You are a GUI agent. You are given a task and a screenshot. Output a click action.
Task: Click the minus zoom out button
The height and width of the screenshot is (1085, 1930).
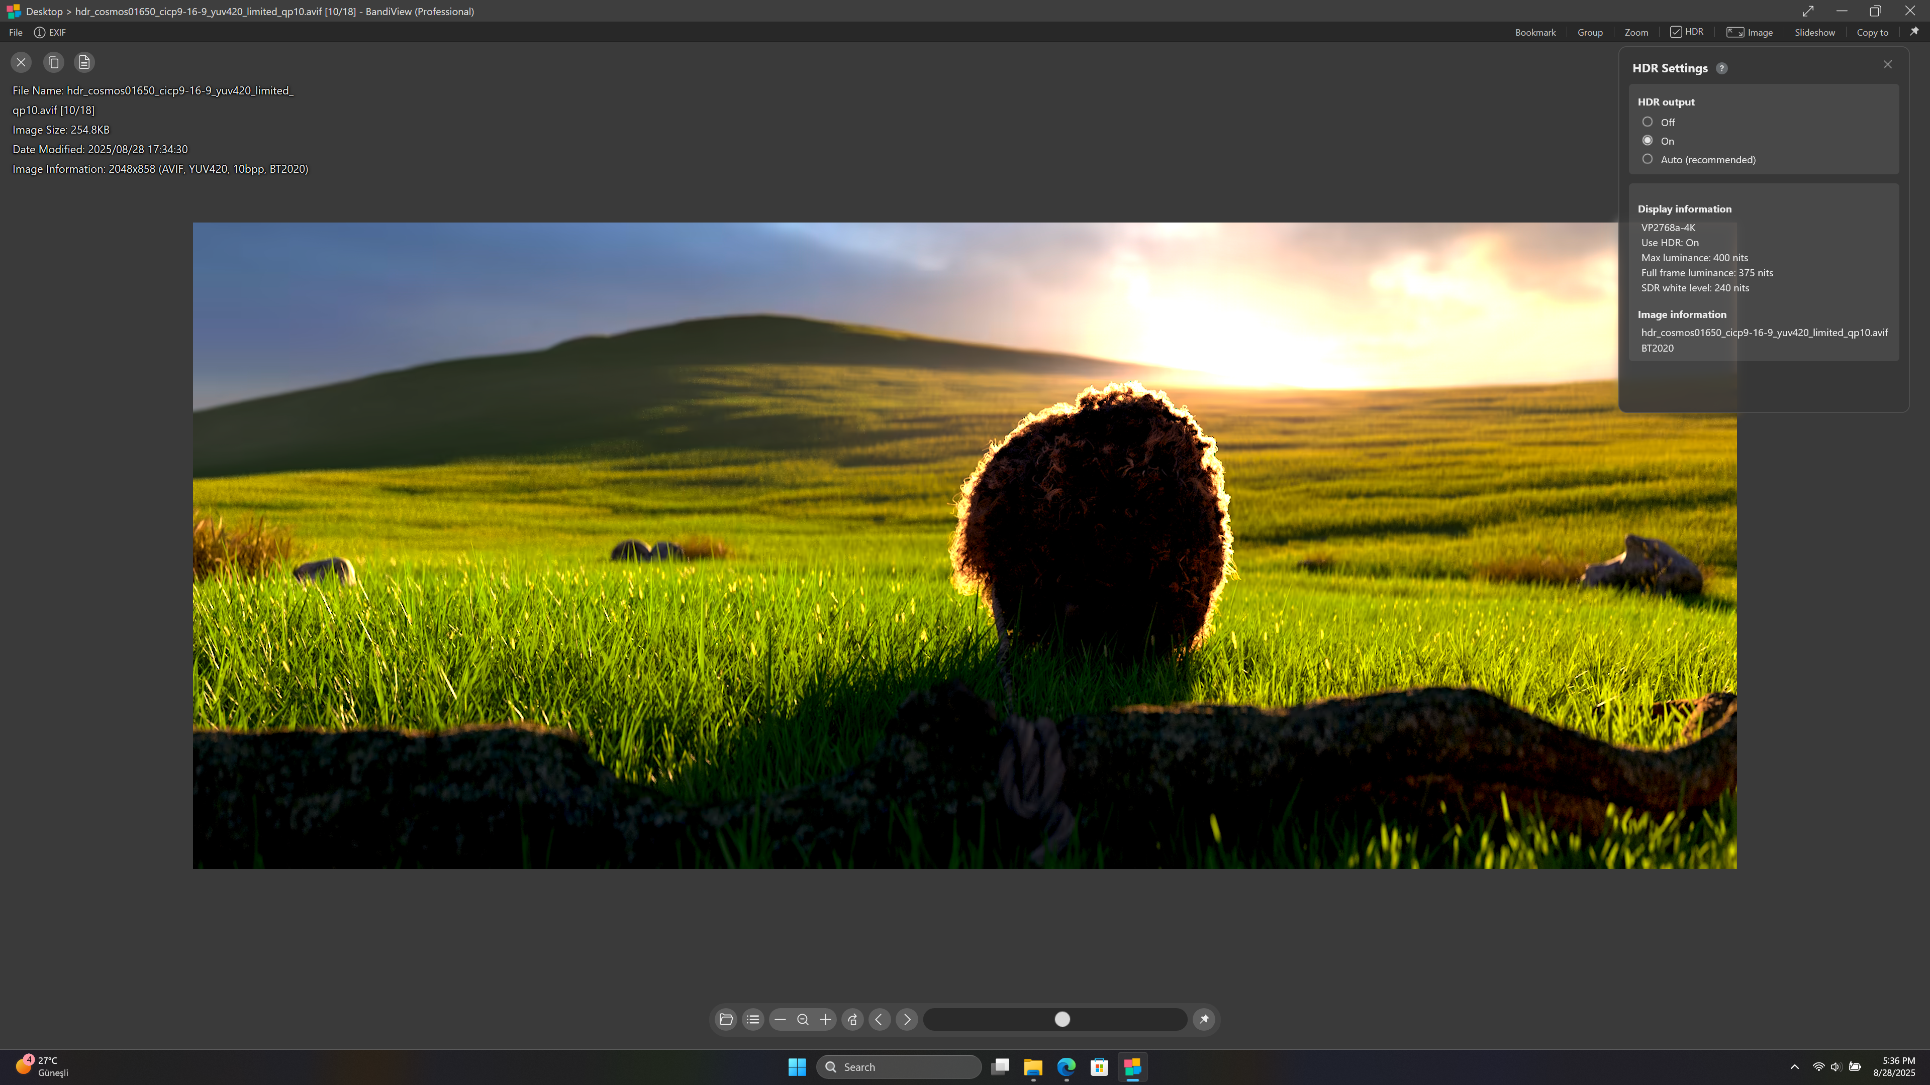[x=780, y=1019]
